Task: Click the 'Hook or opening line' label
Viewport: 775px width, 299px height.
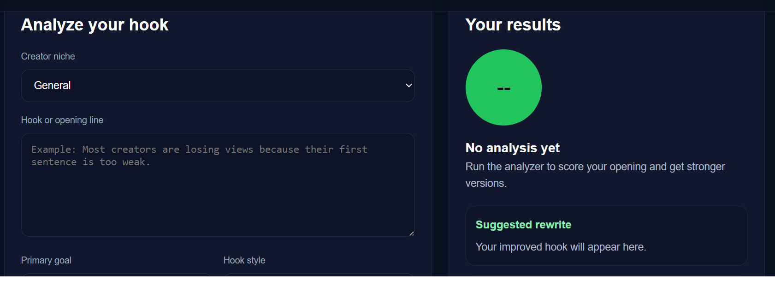Action: (62, 120)
